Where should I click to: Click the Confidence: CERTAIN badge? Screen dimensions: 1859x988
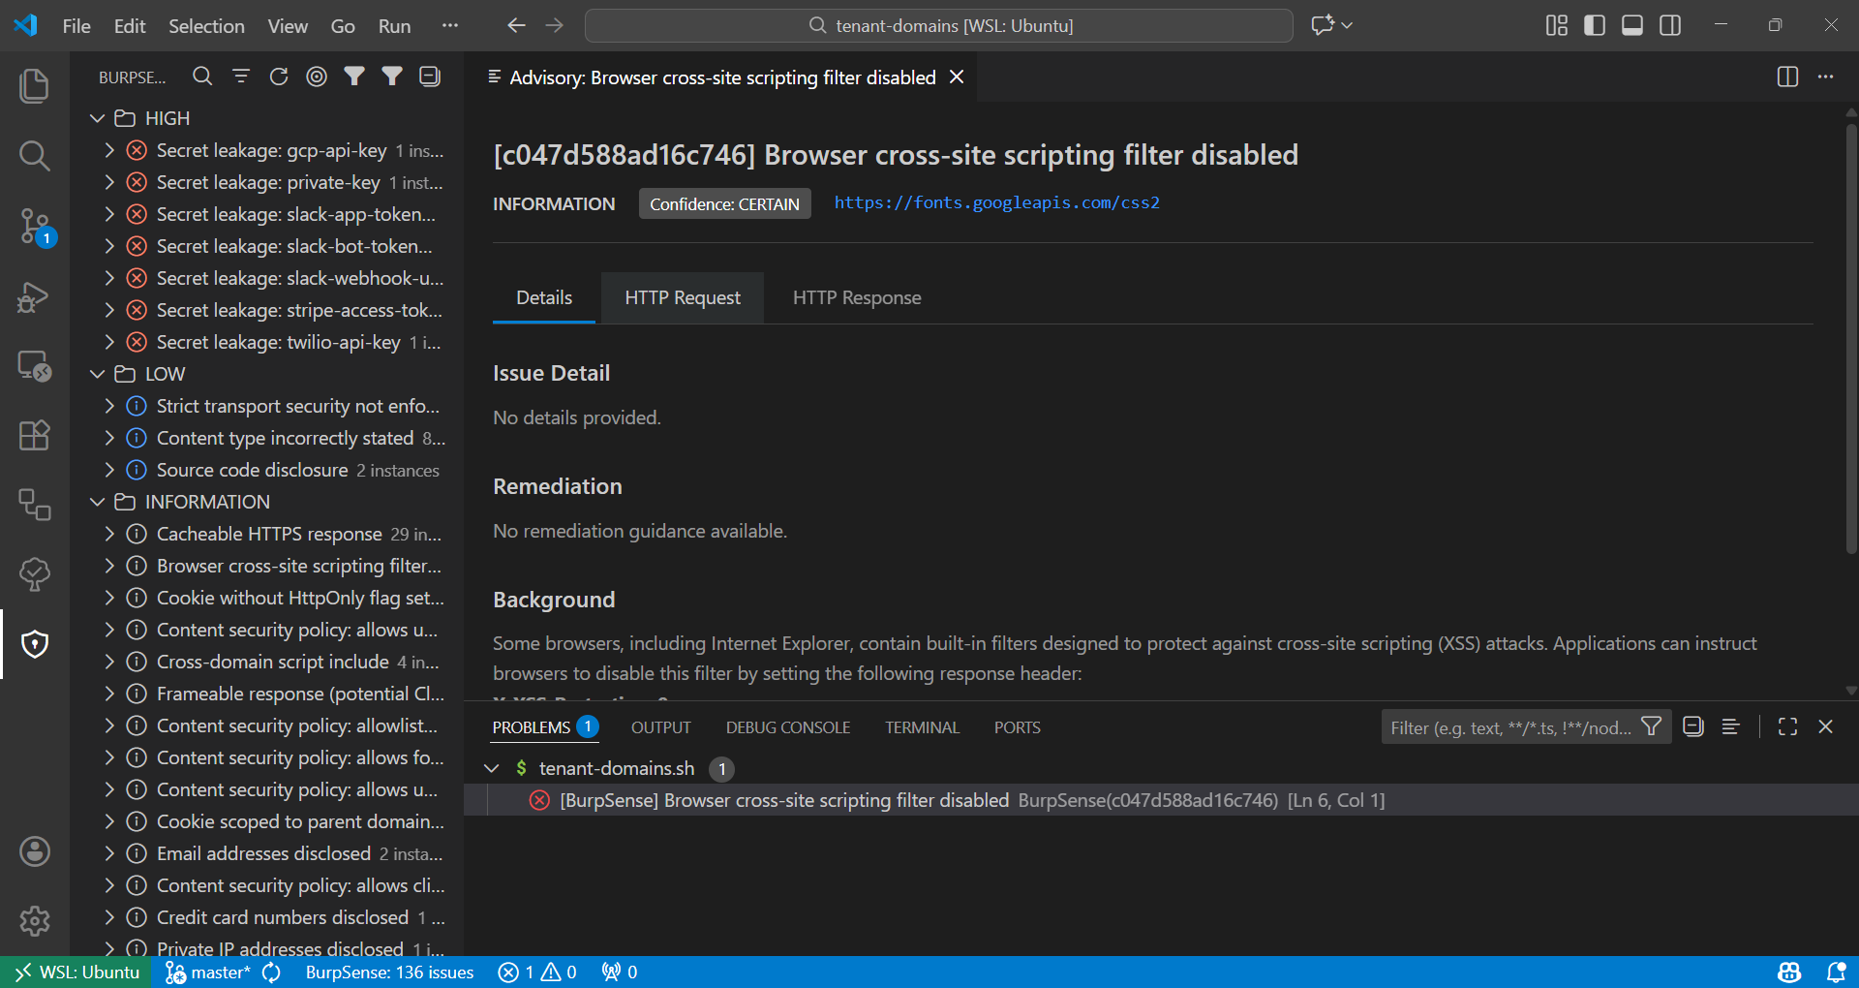[x=724, y=203]
